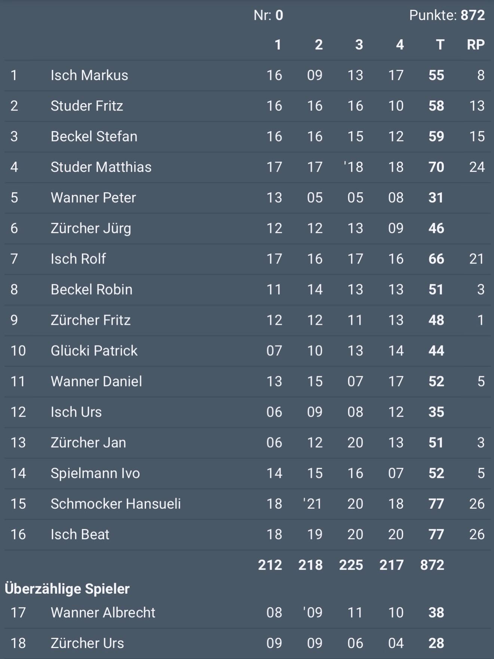Screen dimensions: 494x659
Task: Click the Überzählige Spieler section heading
Action: [x=67, y=589]
